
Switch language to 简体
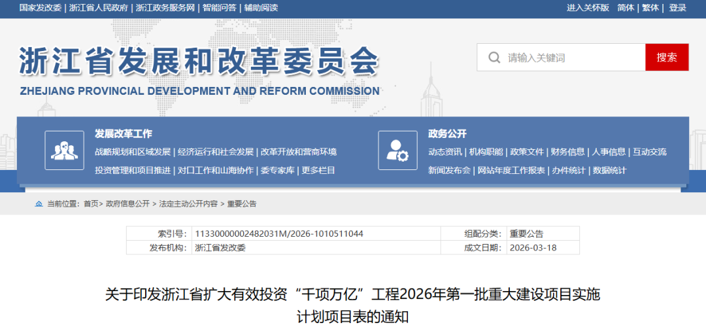pos(626,8)
